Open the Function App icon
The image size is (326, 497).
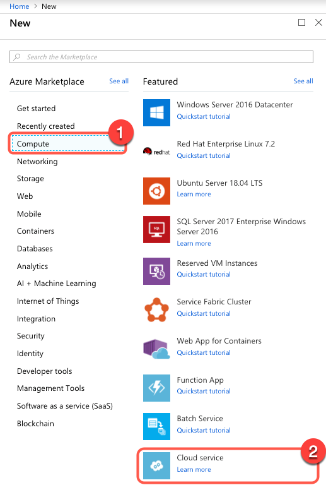156,388
